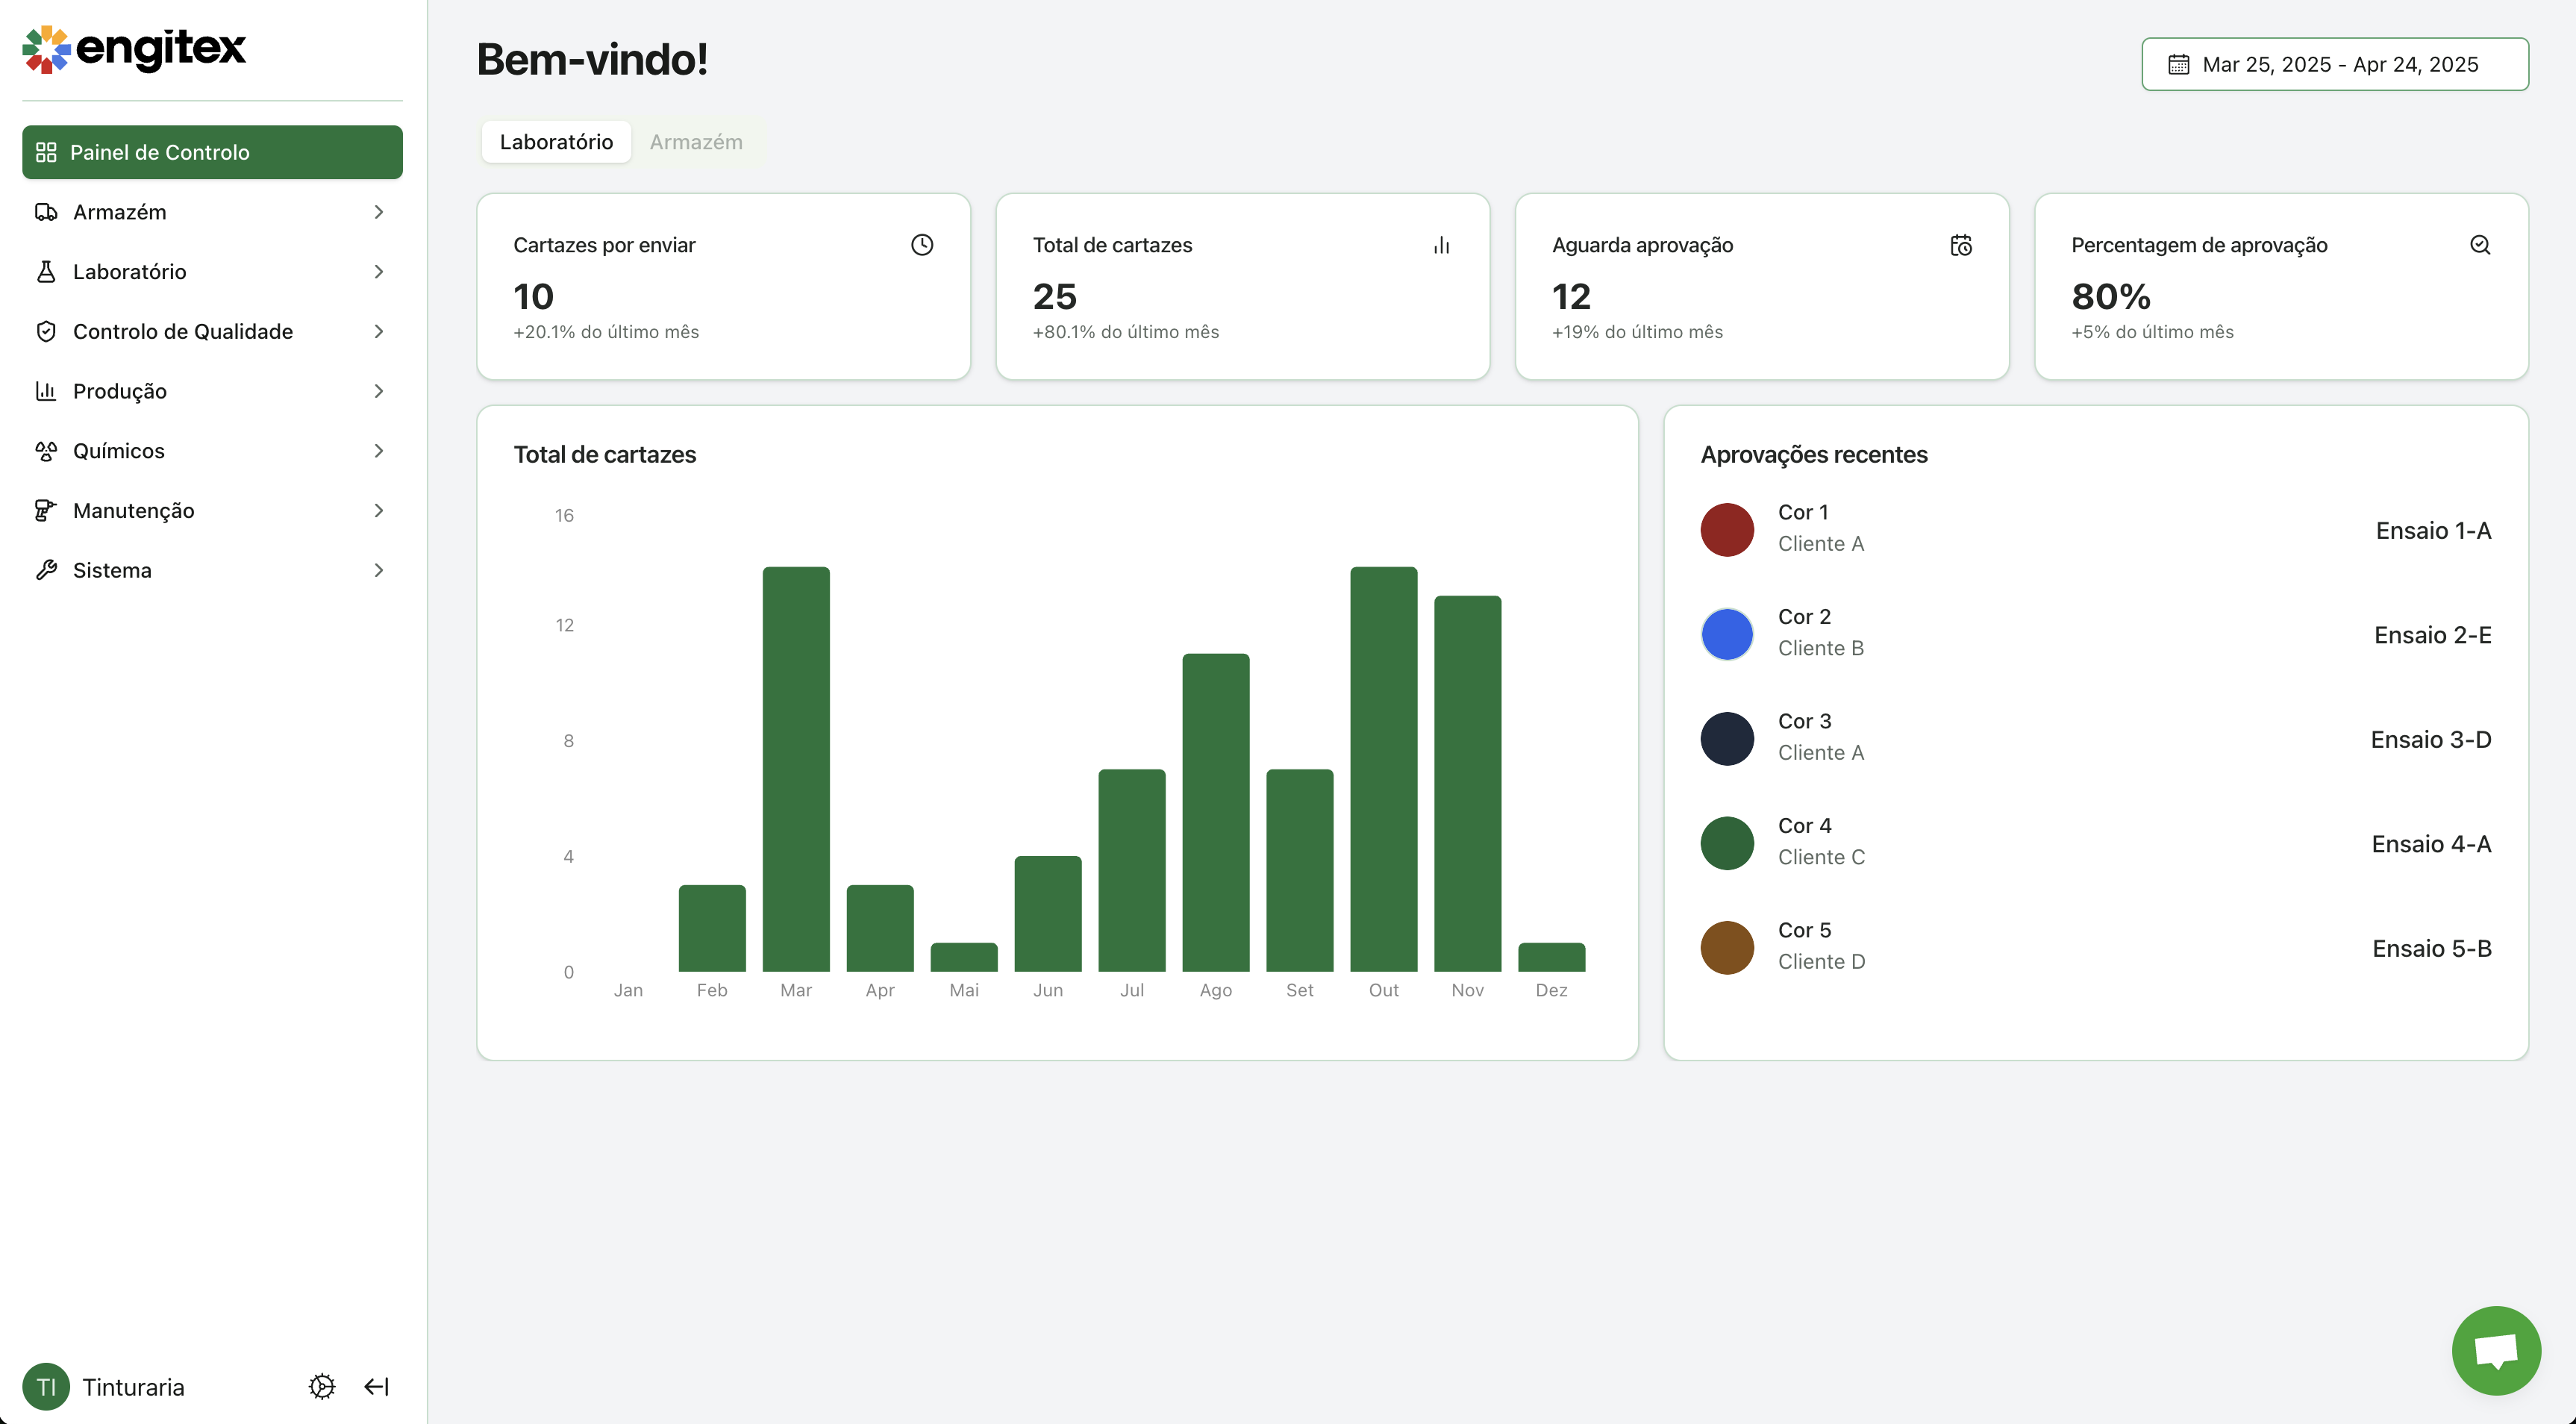Expand the Armazém sidebar menu
This screenshot has height=1424, width=2576.
tap(378, 212)
